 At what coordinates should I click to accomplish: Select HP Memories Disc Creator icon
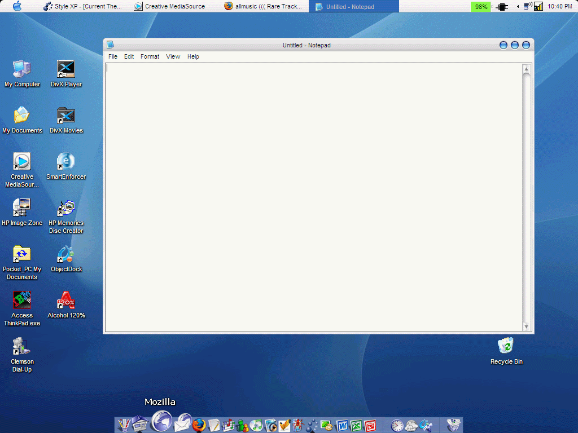[66, 216]
